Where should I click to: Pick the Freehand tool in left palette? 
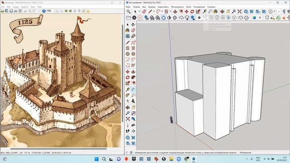click(133, 43)
